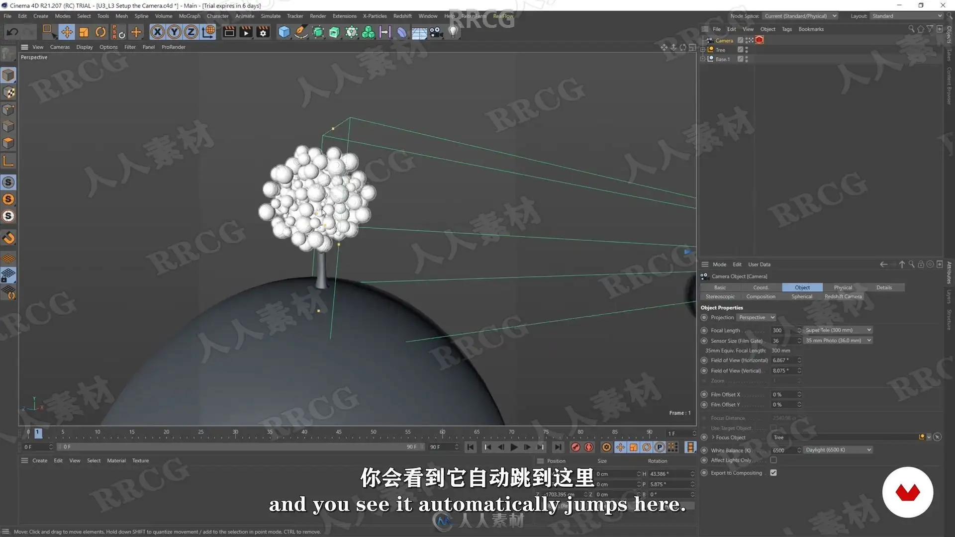Uncheck Export to Compositing checkbox
Viewport: 955px width, 537px height.
(773, 473)
